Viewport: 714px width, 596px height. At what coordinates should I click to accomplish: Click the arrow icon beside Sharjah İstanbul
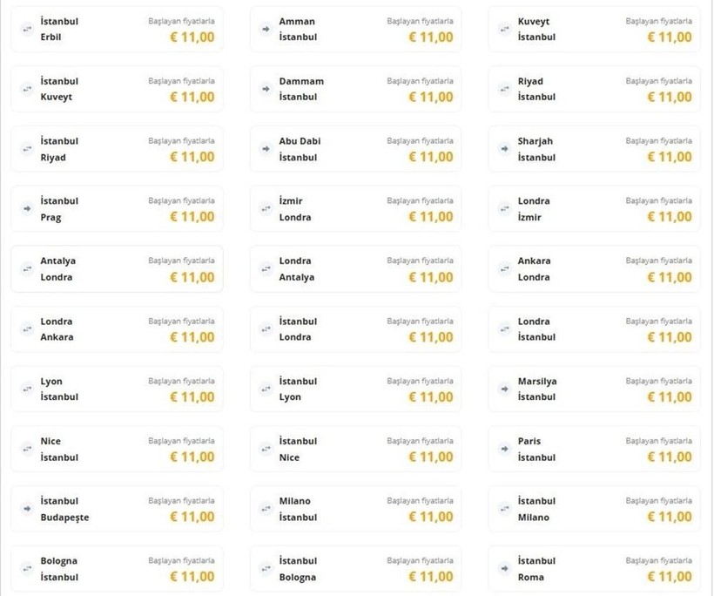pos(504,149)
